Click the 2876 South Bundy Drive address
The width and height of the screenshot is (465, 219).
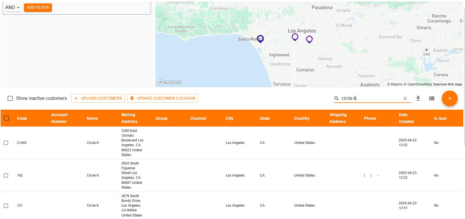132,206
